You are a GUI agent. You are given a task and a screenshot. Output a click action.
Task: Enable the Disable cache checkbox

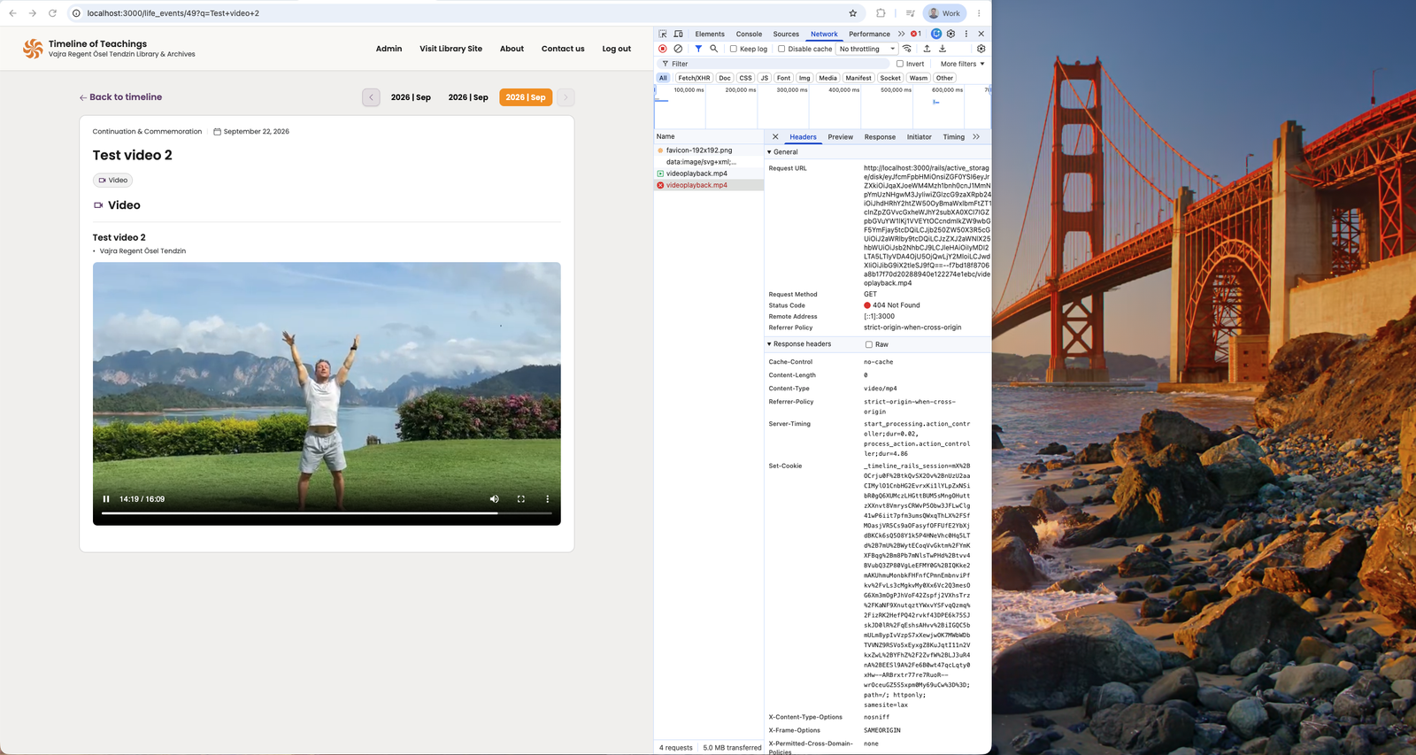781,49
